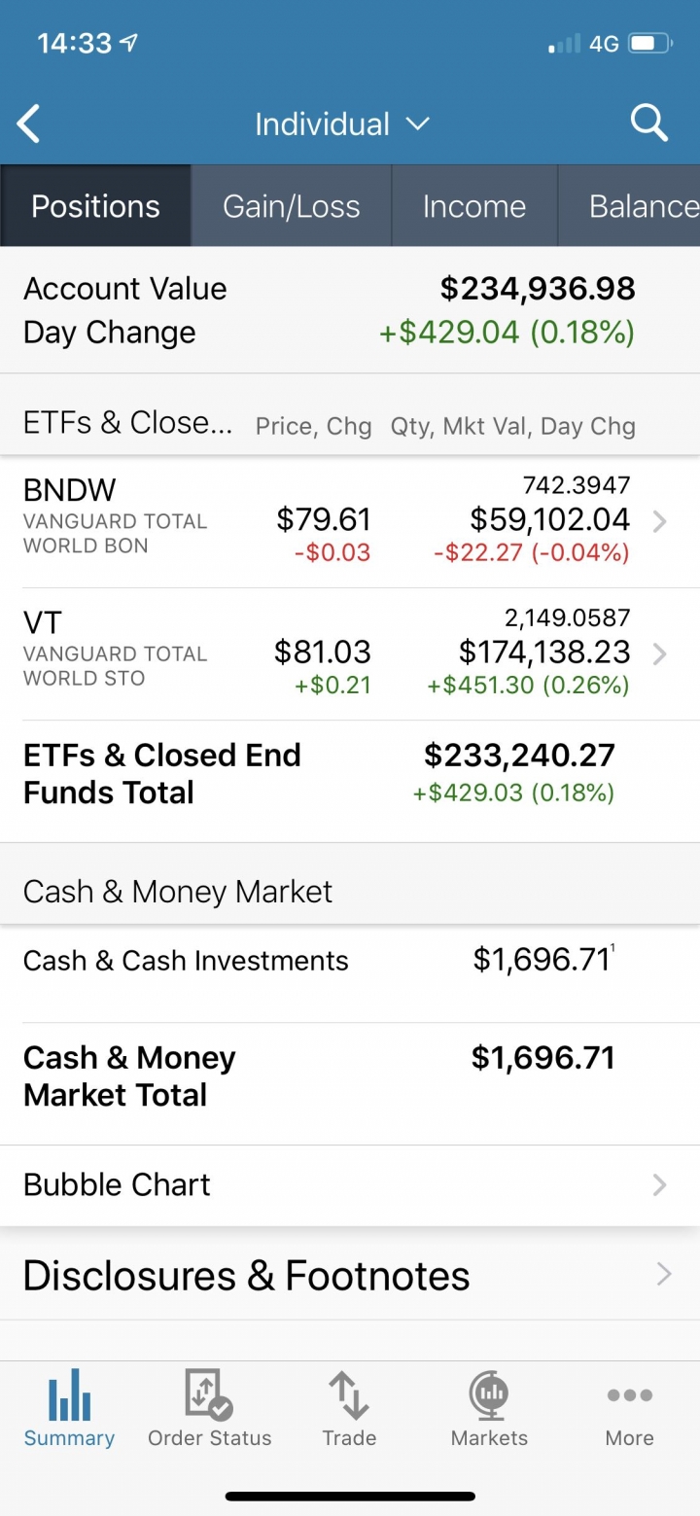
Task: Tap the Trade arrows icon
Action: 349,1395
